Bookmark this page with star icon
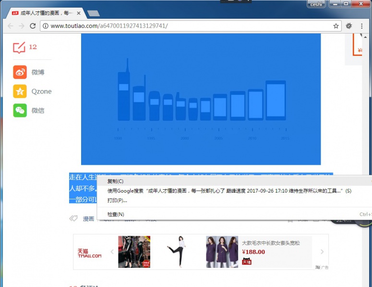This screenshot has width=372, height=287. point(336,26)
